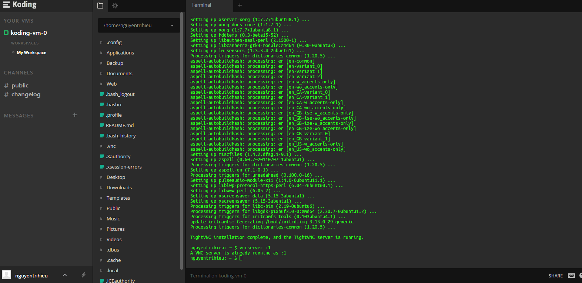Click the keyboard icon beside SHARE

tap(571, 276)
